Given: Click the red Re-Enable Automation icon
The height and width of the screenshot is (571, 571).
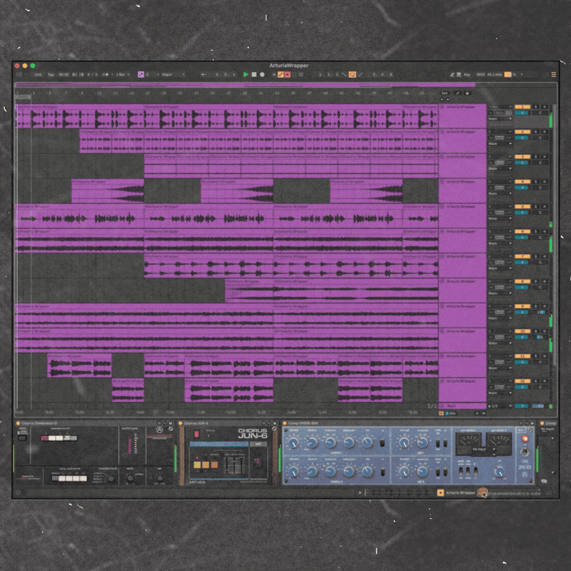Looking at the screenshot, I should tap(288, 75).
